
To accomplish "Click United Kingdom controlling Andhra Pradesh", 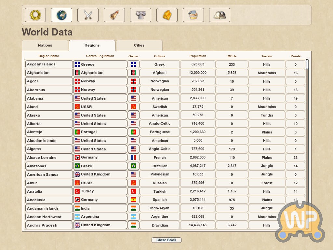I will click(100, 225).
